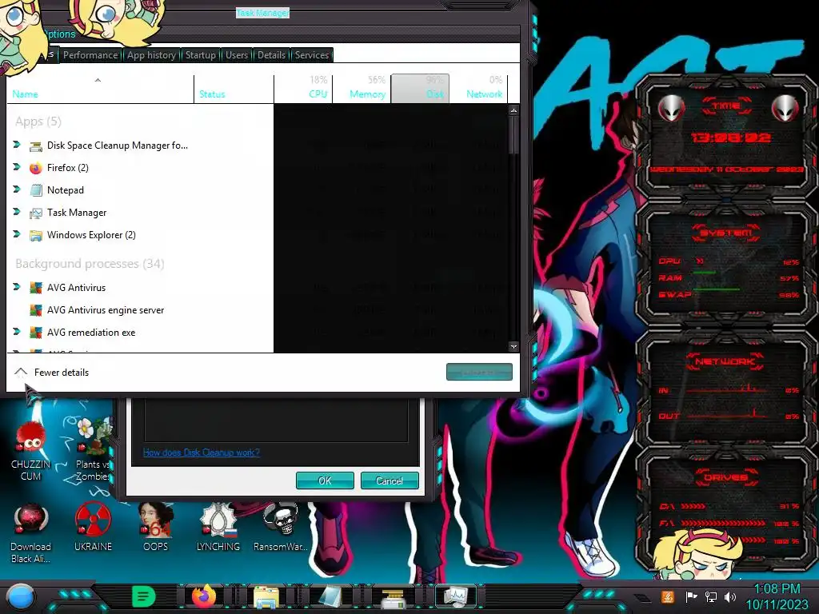Expand the AVG Antivirus process row

pyautogui.click(x=17, y=287)
